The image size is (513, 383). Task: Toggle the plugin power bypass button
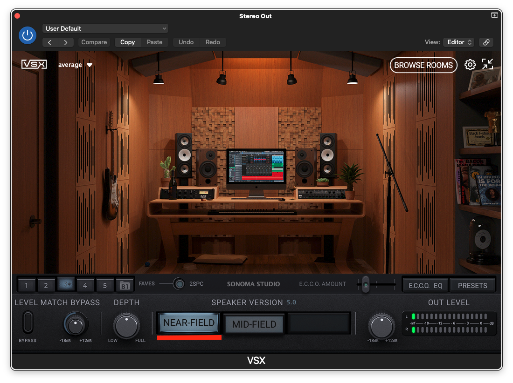click(x=28, y=35)
